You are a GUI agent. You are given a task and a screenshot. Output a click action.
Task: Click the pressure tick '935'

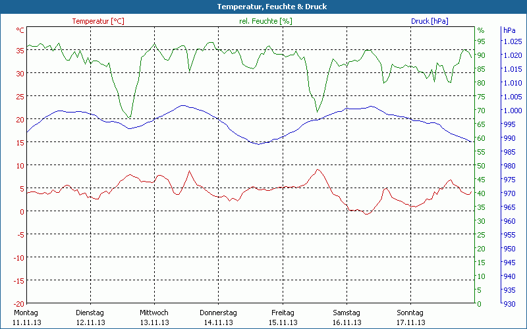pos(509,290)
